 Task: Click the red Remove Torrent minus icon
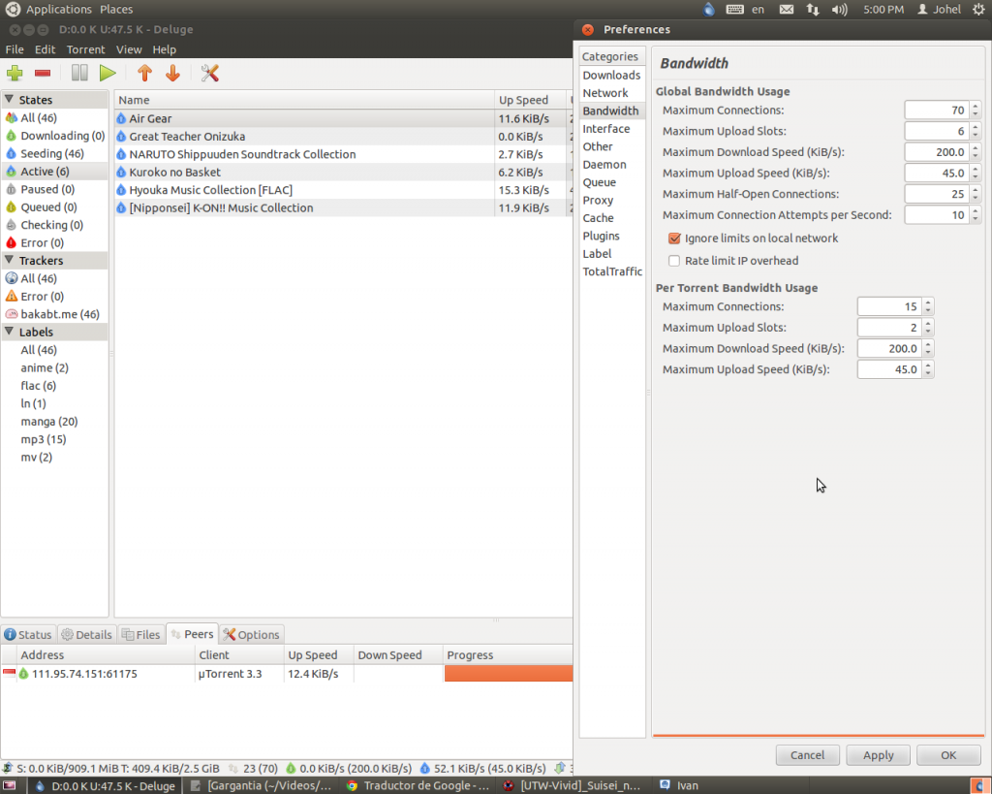tap(43, 73)
